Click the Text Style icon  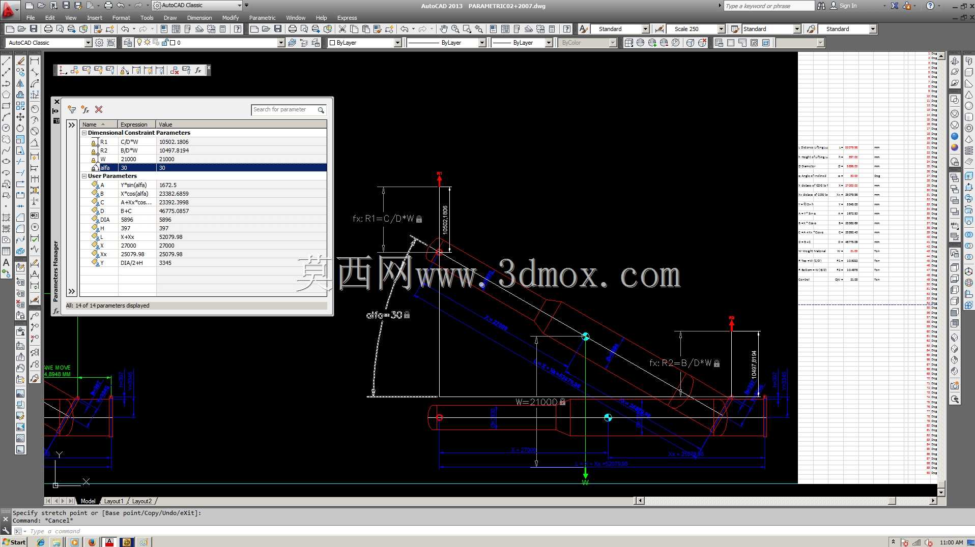(x=583, y=29)
